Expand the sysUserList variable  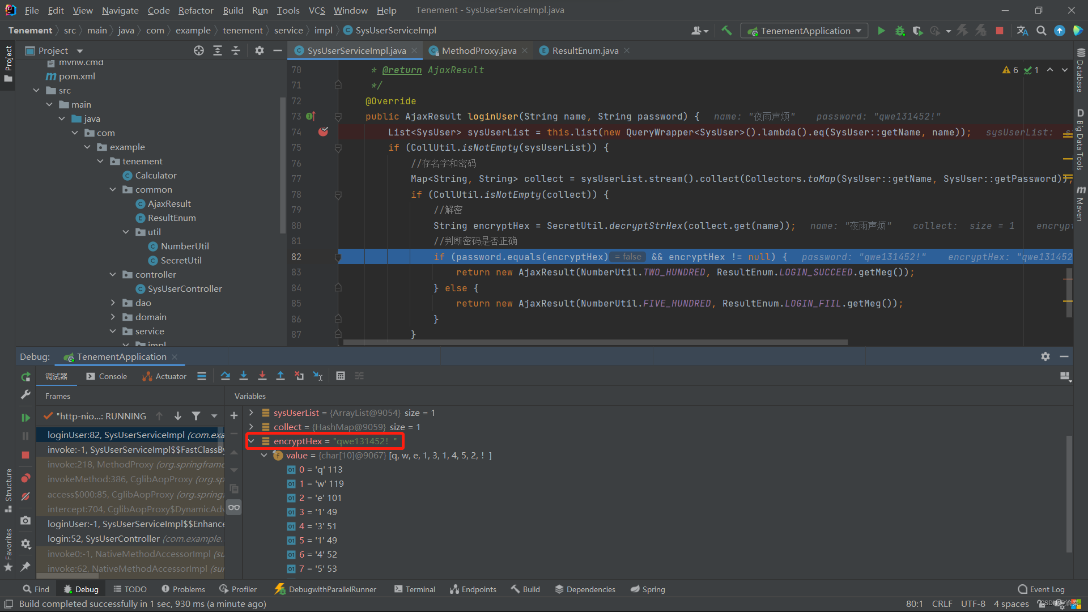click(x=251, y=413)
